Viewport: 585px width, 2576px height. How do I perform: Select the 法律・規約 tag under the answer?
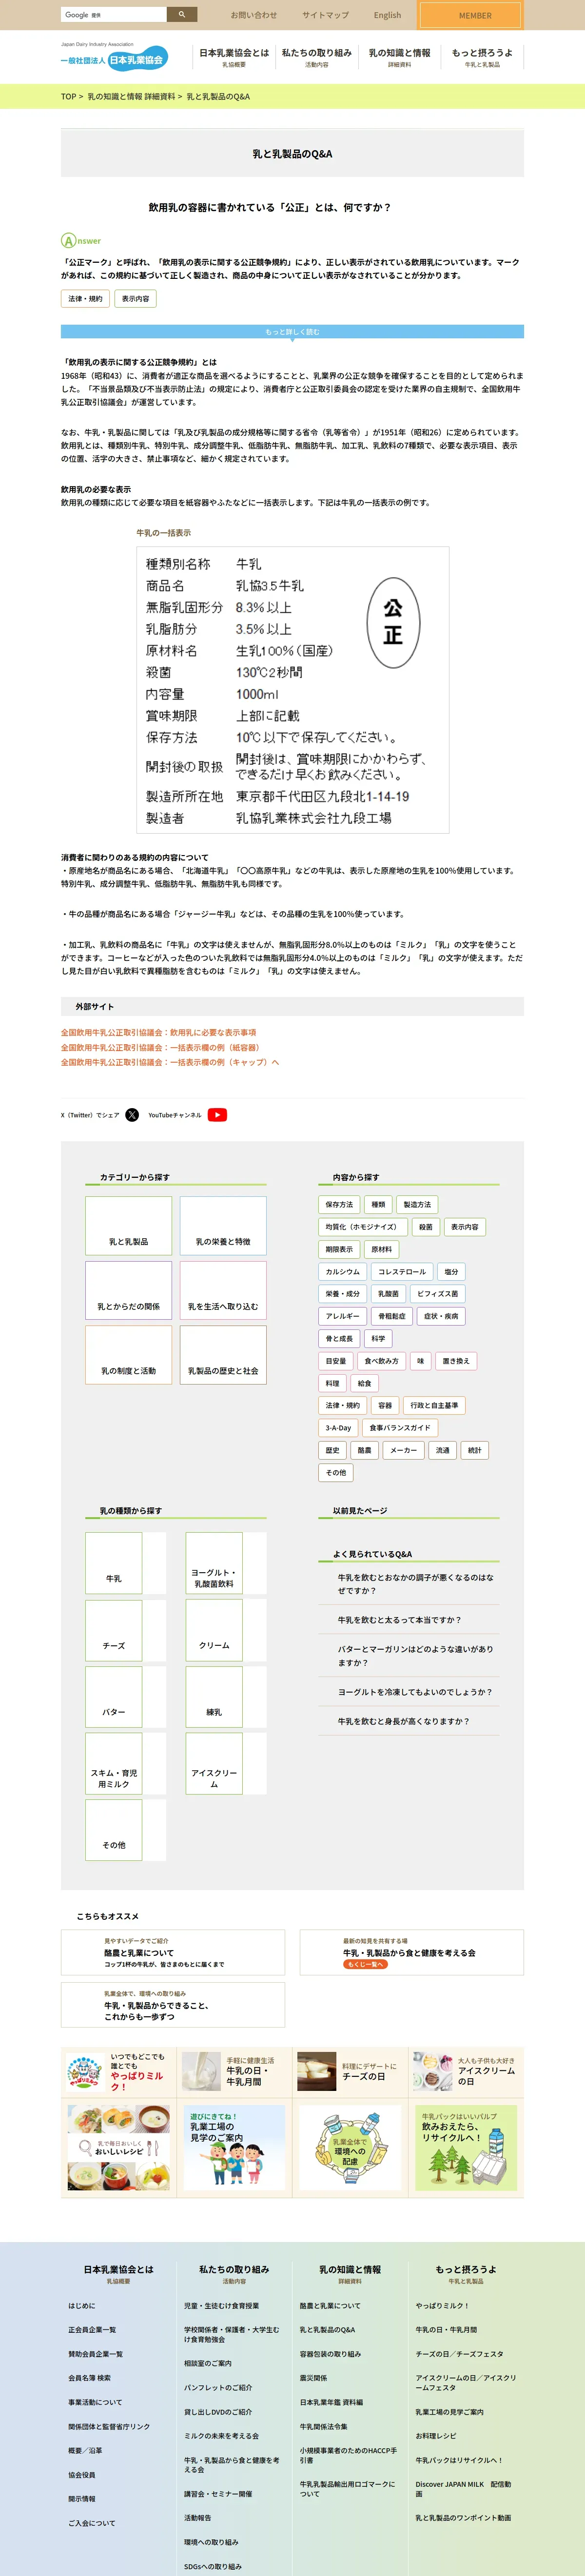pyautogui.click(x=85, y=299)
